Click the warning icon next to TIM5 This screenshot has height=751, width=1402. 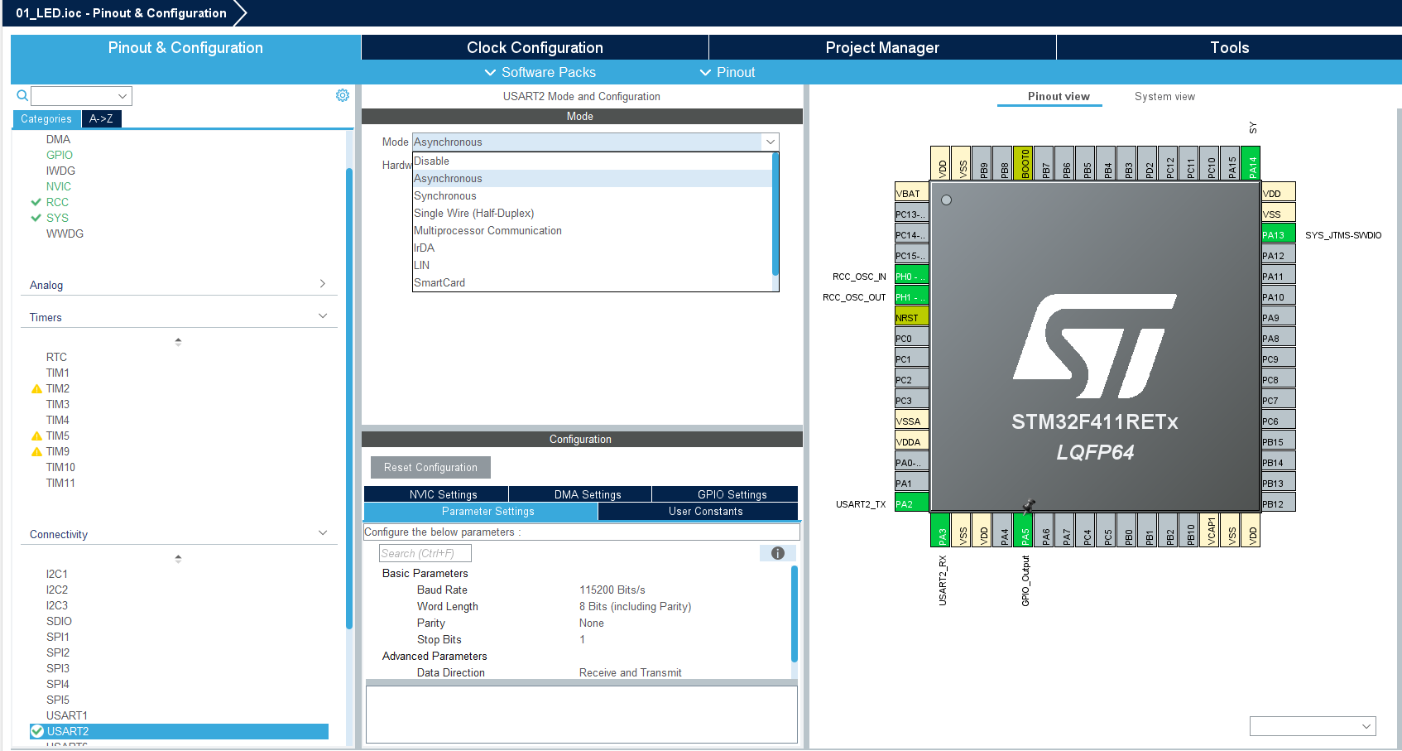tap(36, 436)
